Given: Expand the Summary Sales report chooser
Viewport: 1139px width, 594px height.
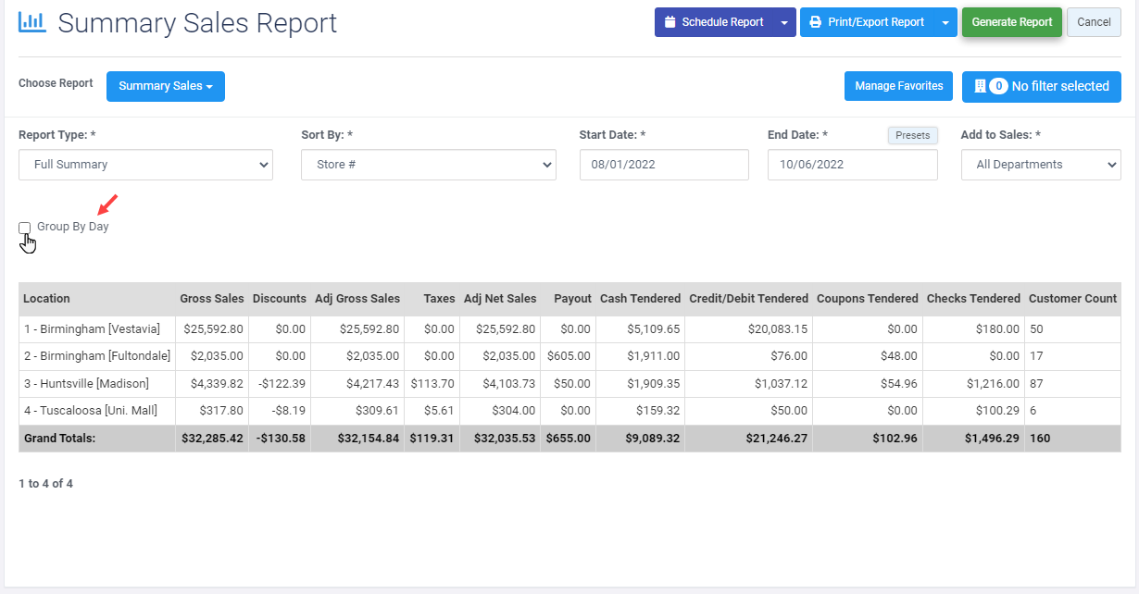Looking at the screenshot, I should tap(166, 86).
